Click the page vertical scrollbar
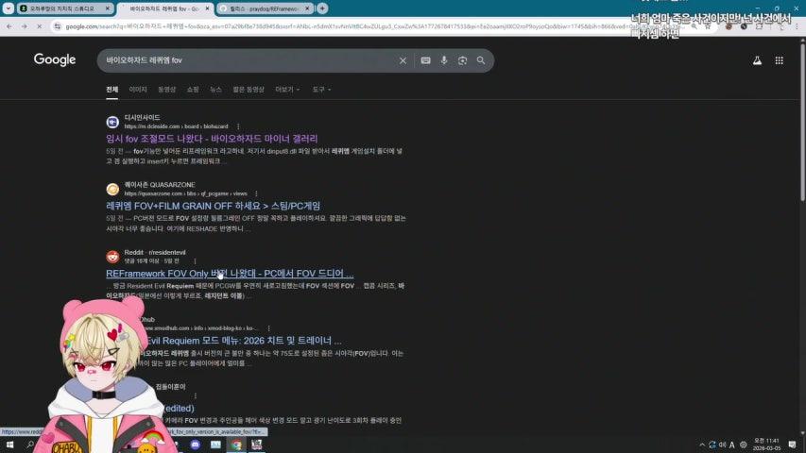 pyautogui.click(x=802, y=124)
